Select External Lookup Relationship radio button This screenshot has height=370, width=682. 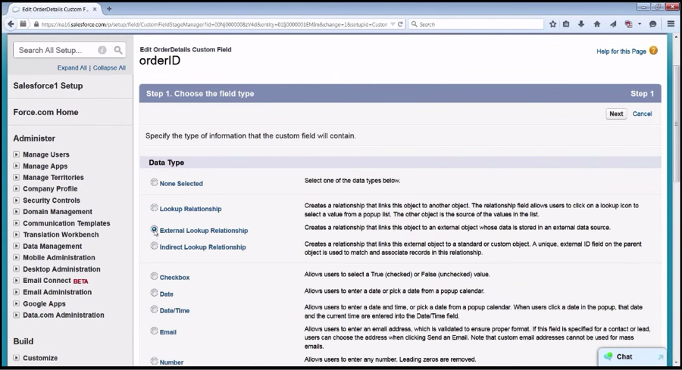pyautogui.click(x=154, y=229)
